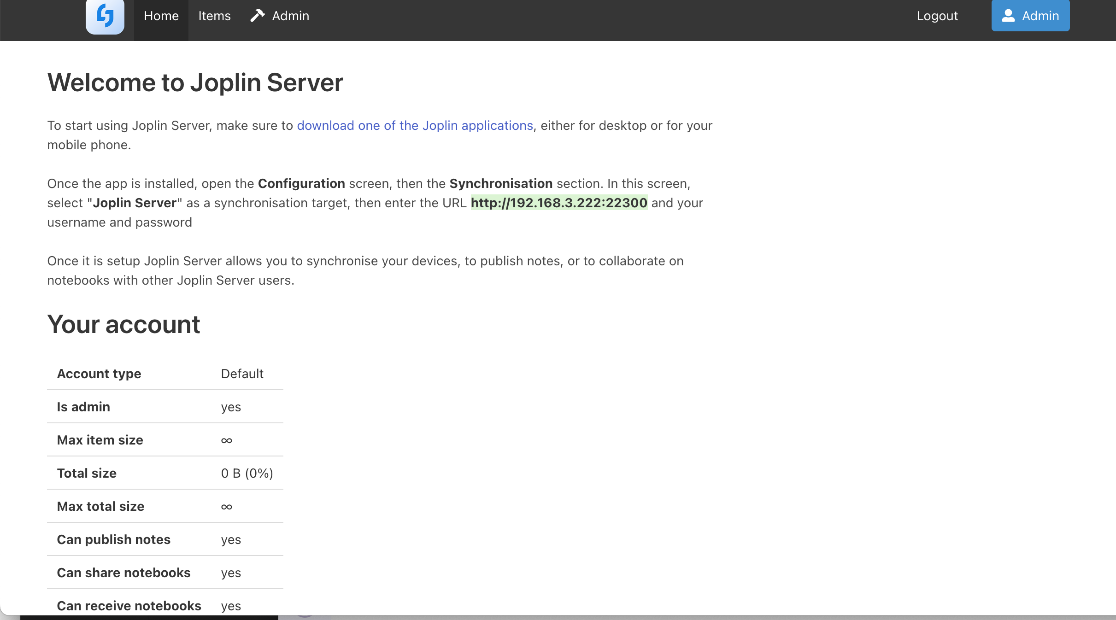Click the 0 B (0%) value
This screenshot has width=1116, height=620.
(247, 473)
